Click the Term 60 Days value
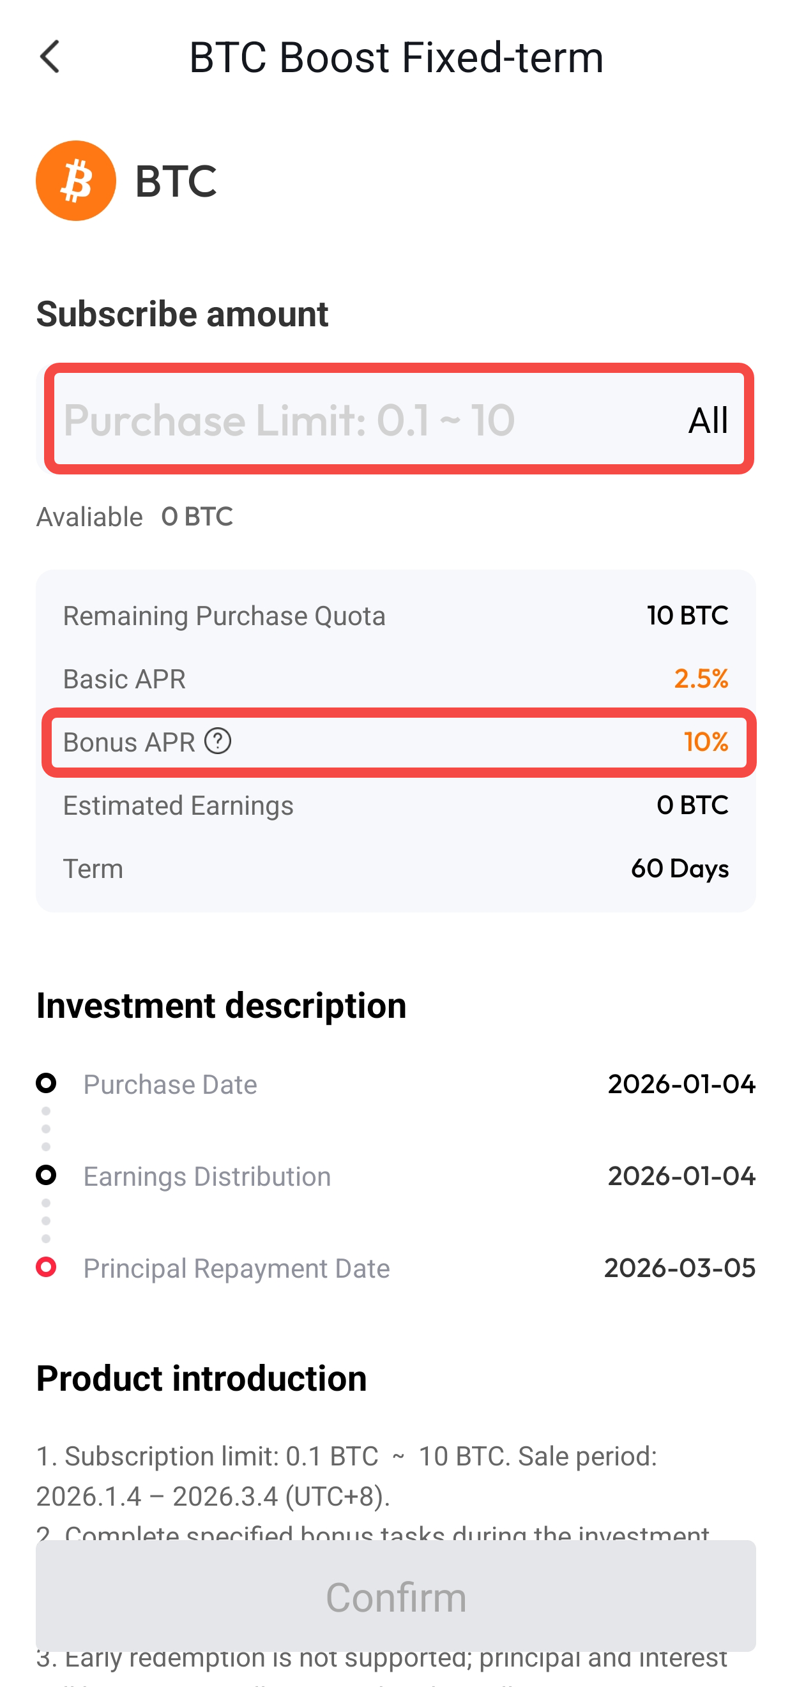Screen dimensions: 790x1687 click(680, 869)
